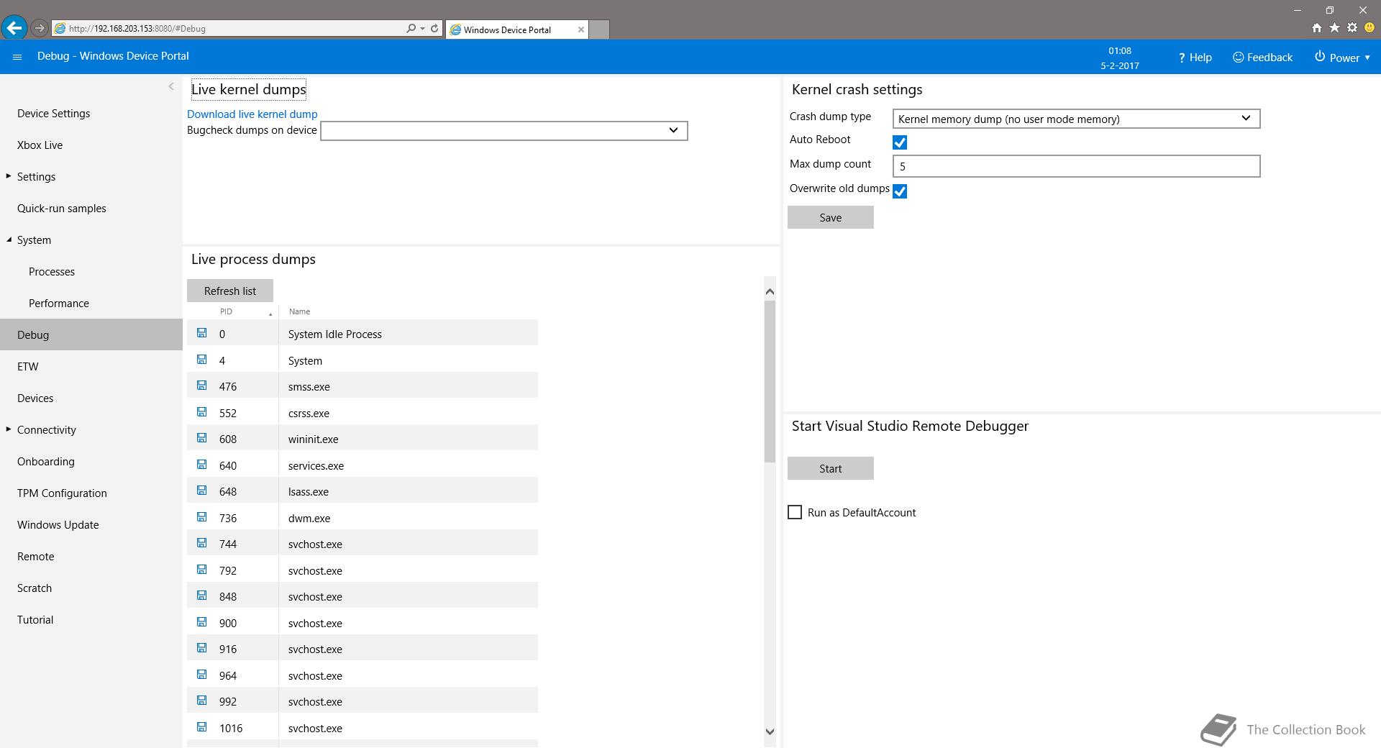The width and height of the screenshot is (1381, 748).
Task: Close the Windows Device Portal tab
Action: coord(581,29)
